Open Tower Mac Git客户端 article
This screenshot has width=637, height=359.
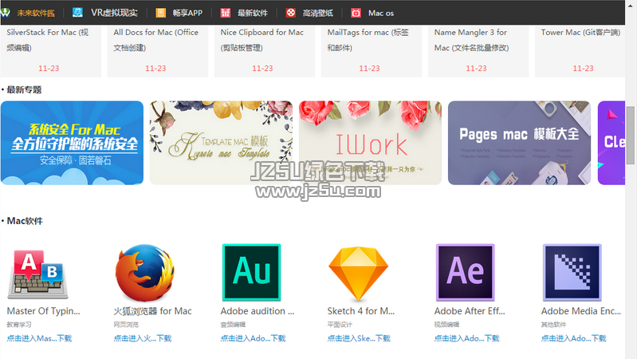pos(580,33)
